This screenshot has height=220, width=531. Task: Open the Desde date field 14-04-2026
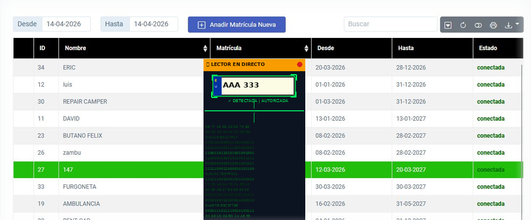[66, 24]
